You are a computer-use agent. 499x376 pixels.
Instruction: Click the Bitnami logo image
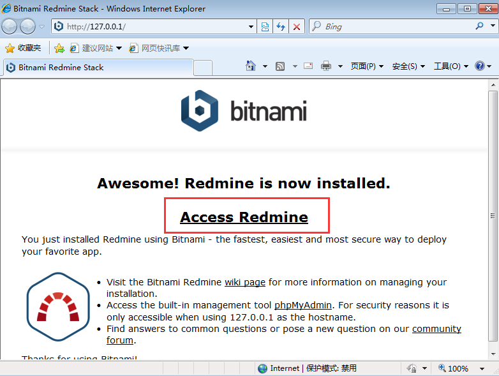click(x=244, y=111)
